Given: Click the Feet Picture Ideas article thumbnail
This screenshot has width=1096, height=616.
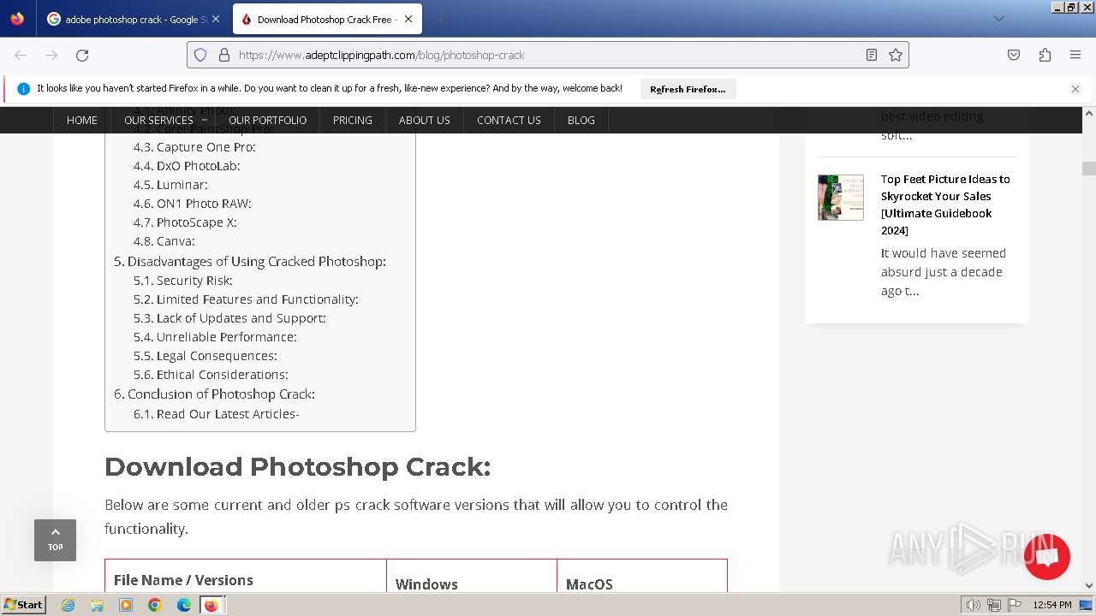Looking at the screenshot, I should [x=841, y=198].
